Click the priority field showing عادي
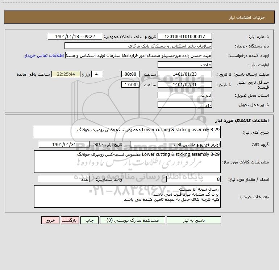Image resolution: width=279 pixels, height=270 pixels. click(185, 65)
